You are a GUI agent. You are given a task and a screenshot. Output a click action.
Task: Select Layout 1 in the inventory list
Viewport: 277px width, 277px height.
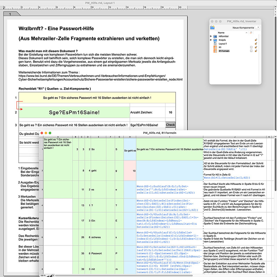coord(223,44)
